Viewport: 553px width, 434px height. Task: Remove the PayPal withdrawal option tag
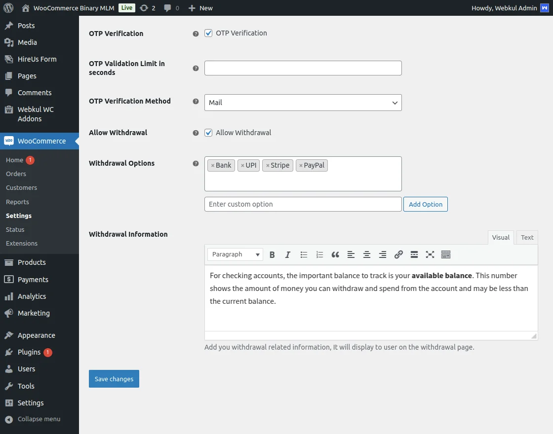[300, 165]
